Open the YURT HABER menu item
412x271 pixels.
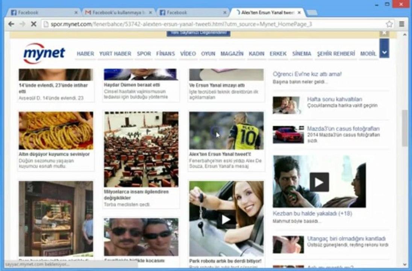pyautogui.click(x=115, y=54)
